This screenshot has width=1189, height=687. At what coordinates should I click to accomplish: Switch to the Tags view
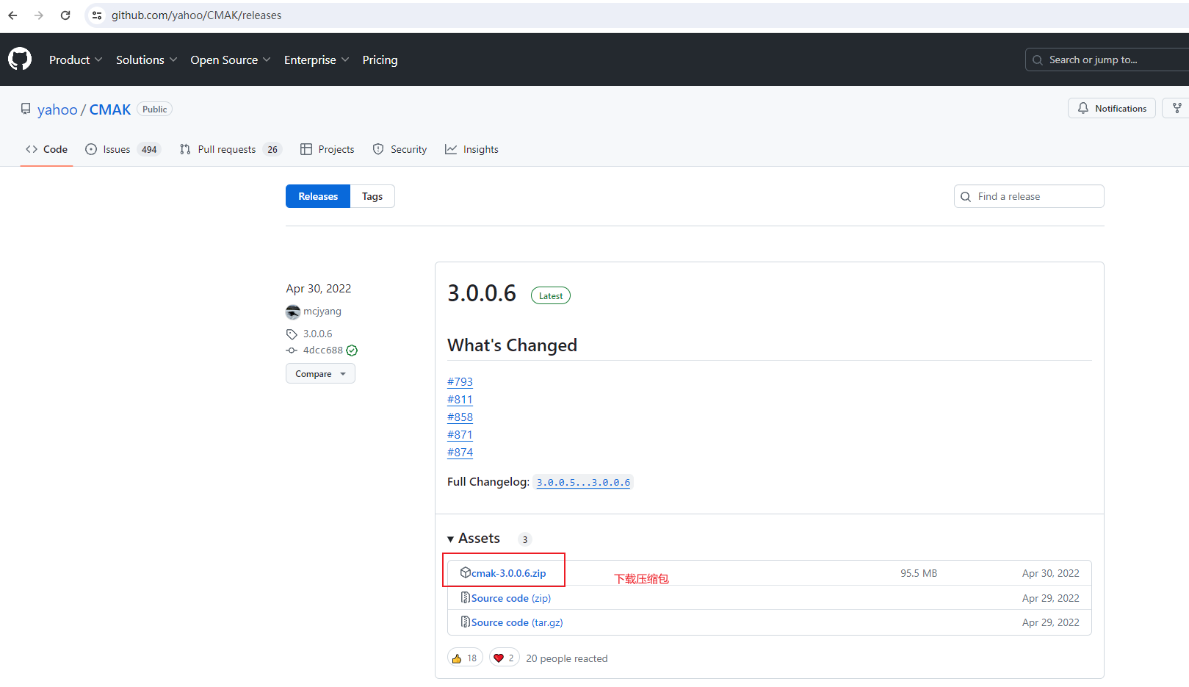pos(372,196)
